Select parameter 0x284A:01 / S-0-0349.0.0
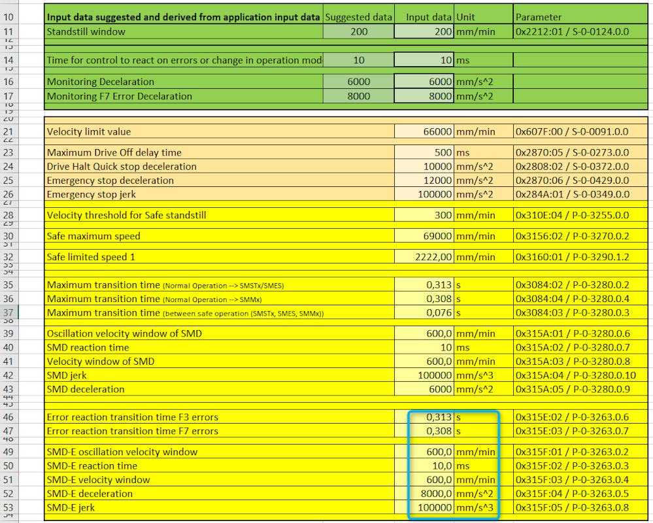The height and width of the screenshot is (523, 653). pyautogui.click(x=580, y=194)
